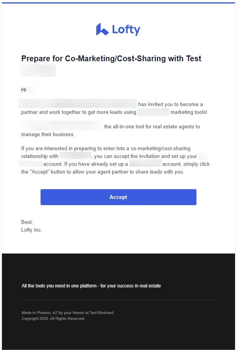Click the footer horizontal divider line
This screenshot has height=350, width=237.
[x=118, y=300]
